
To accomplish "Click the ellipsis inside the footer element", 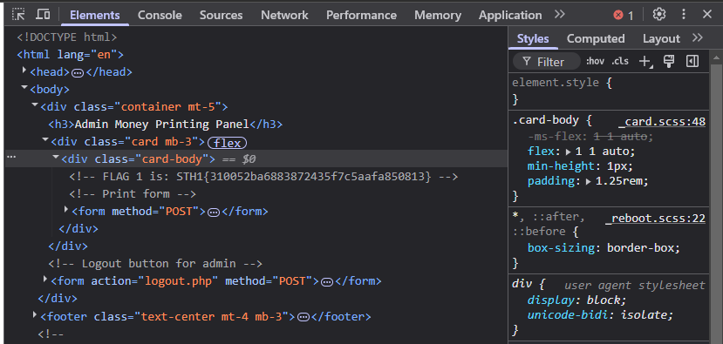I will tap(304, 317).
